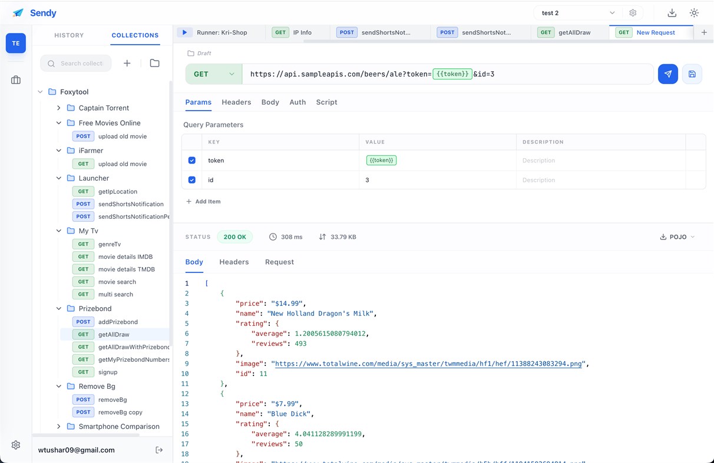714x463 pixels.
Task: Open environment settings gear beside test 2
Action: (x=633, y=13)
